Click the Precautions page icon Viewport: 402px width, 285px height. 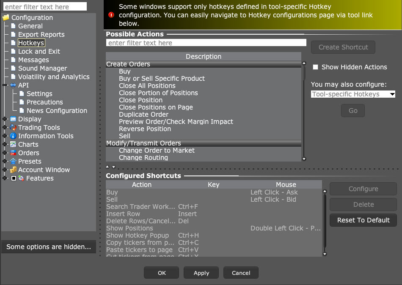[22, 102]
